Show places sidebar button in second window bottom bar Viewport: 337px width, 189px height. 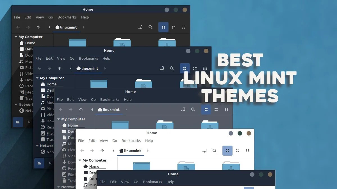[x=39, y=163]
